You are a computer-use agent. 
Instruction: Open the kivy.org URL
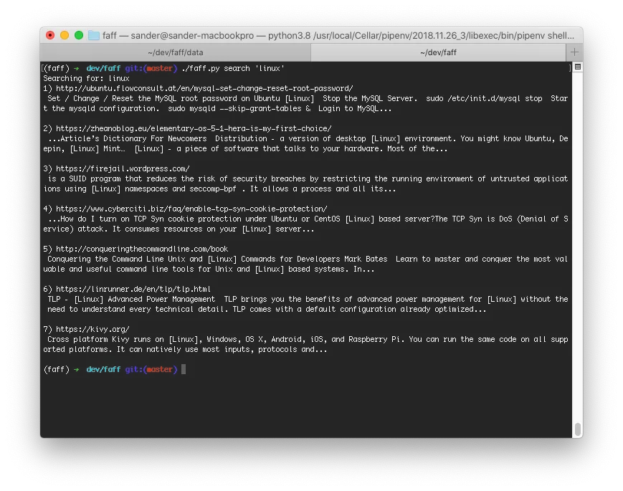[x=92, y=329]
